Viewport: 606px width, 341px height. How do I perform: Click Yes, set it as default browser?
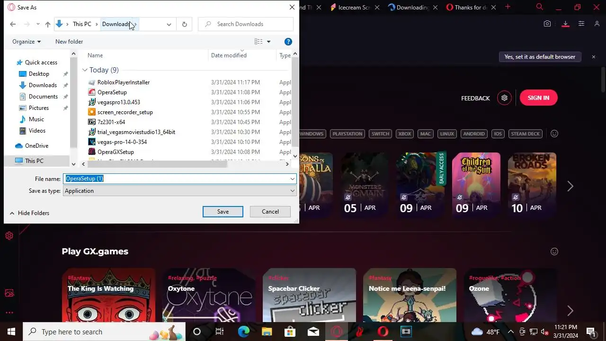[x=540, y=57]
